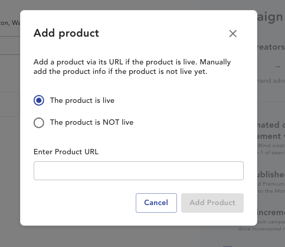Click the dimmed "Wind creat" background text
Image resolution: width=285 pixels, height=247 pixels.
coord(271,145)
